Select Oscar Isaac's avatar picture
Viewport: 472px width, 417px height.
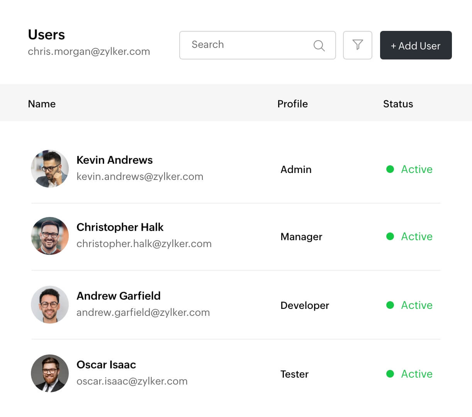[50, 373]
